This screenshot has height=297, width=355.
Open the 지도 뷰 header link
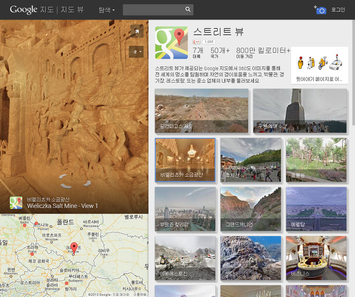72,10
